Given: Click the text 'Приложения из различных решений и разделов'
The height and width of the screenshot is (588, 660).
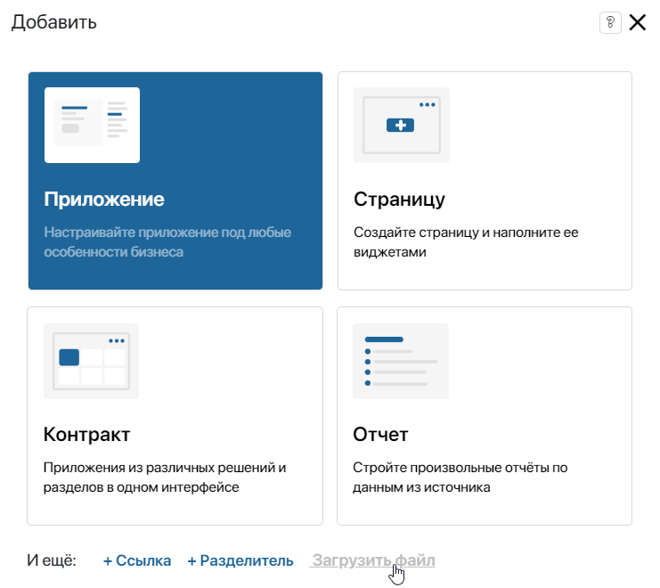Looking at the screenshot, I should (x=165, y=478).
